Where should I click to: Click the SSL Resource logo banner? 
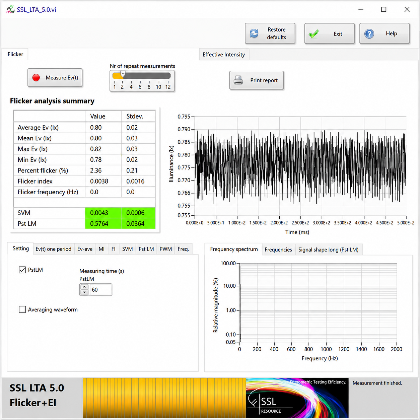coord(297,398)
